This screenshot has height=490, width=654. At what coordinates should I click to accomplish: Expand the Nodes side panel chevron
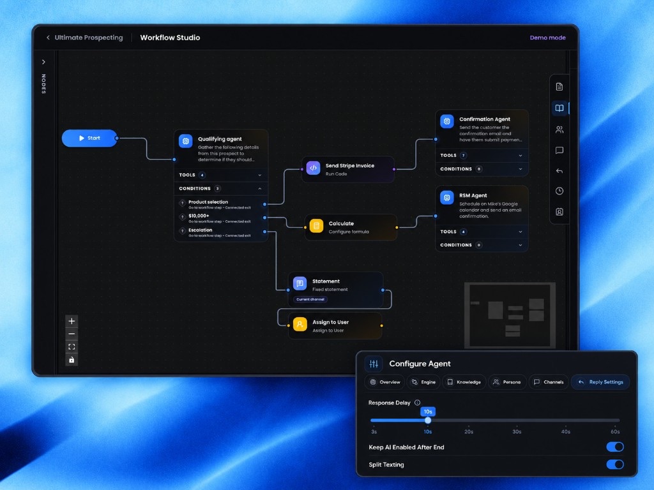43,62
